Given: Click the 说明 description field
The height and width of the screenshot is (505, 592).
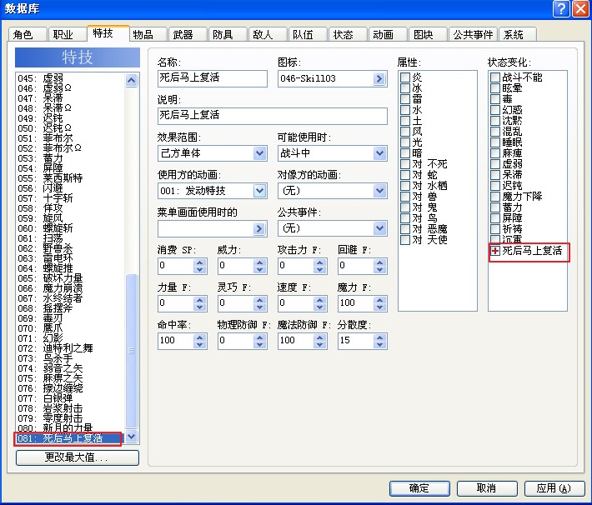Looking at the screenshot, I should pos(272,116).
